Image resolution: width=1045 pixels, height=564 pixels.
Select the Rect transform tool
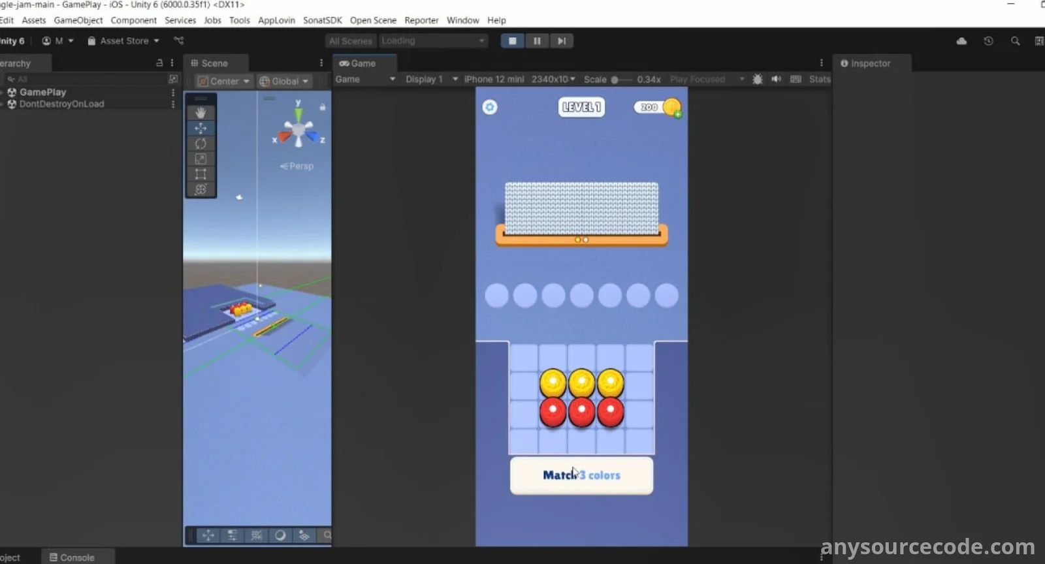(x=201, y=174)
